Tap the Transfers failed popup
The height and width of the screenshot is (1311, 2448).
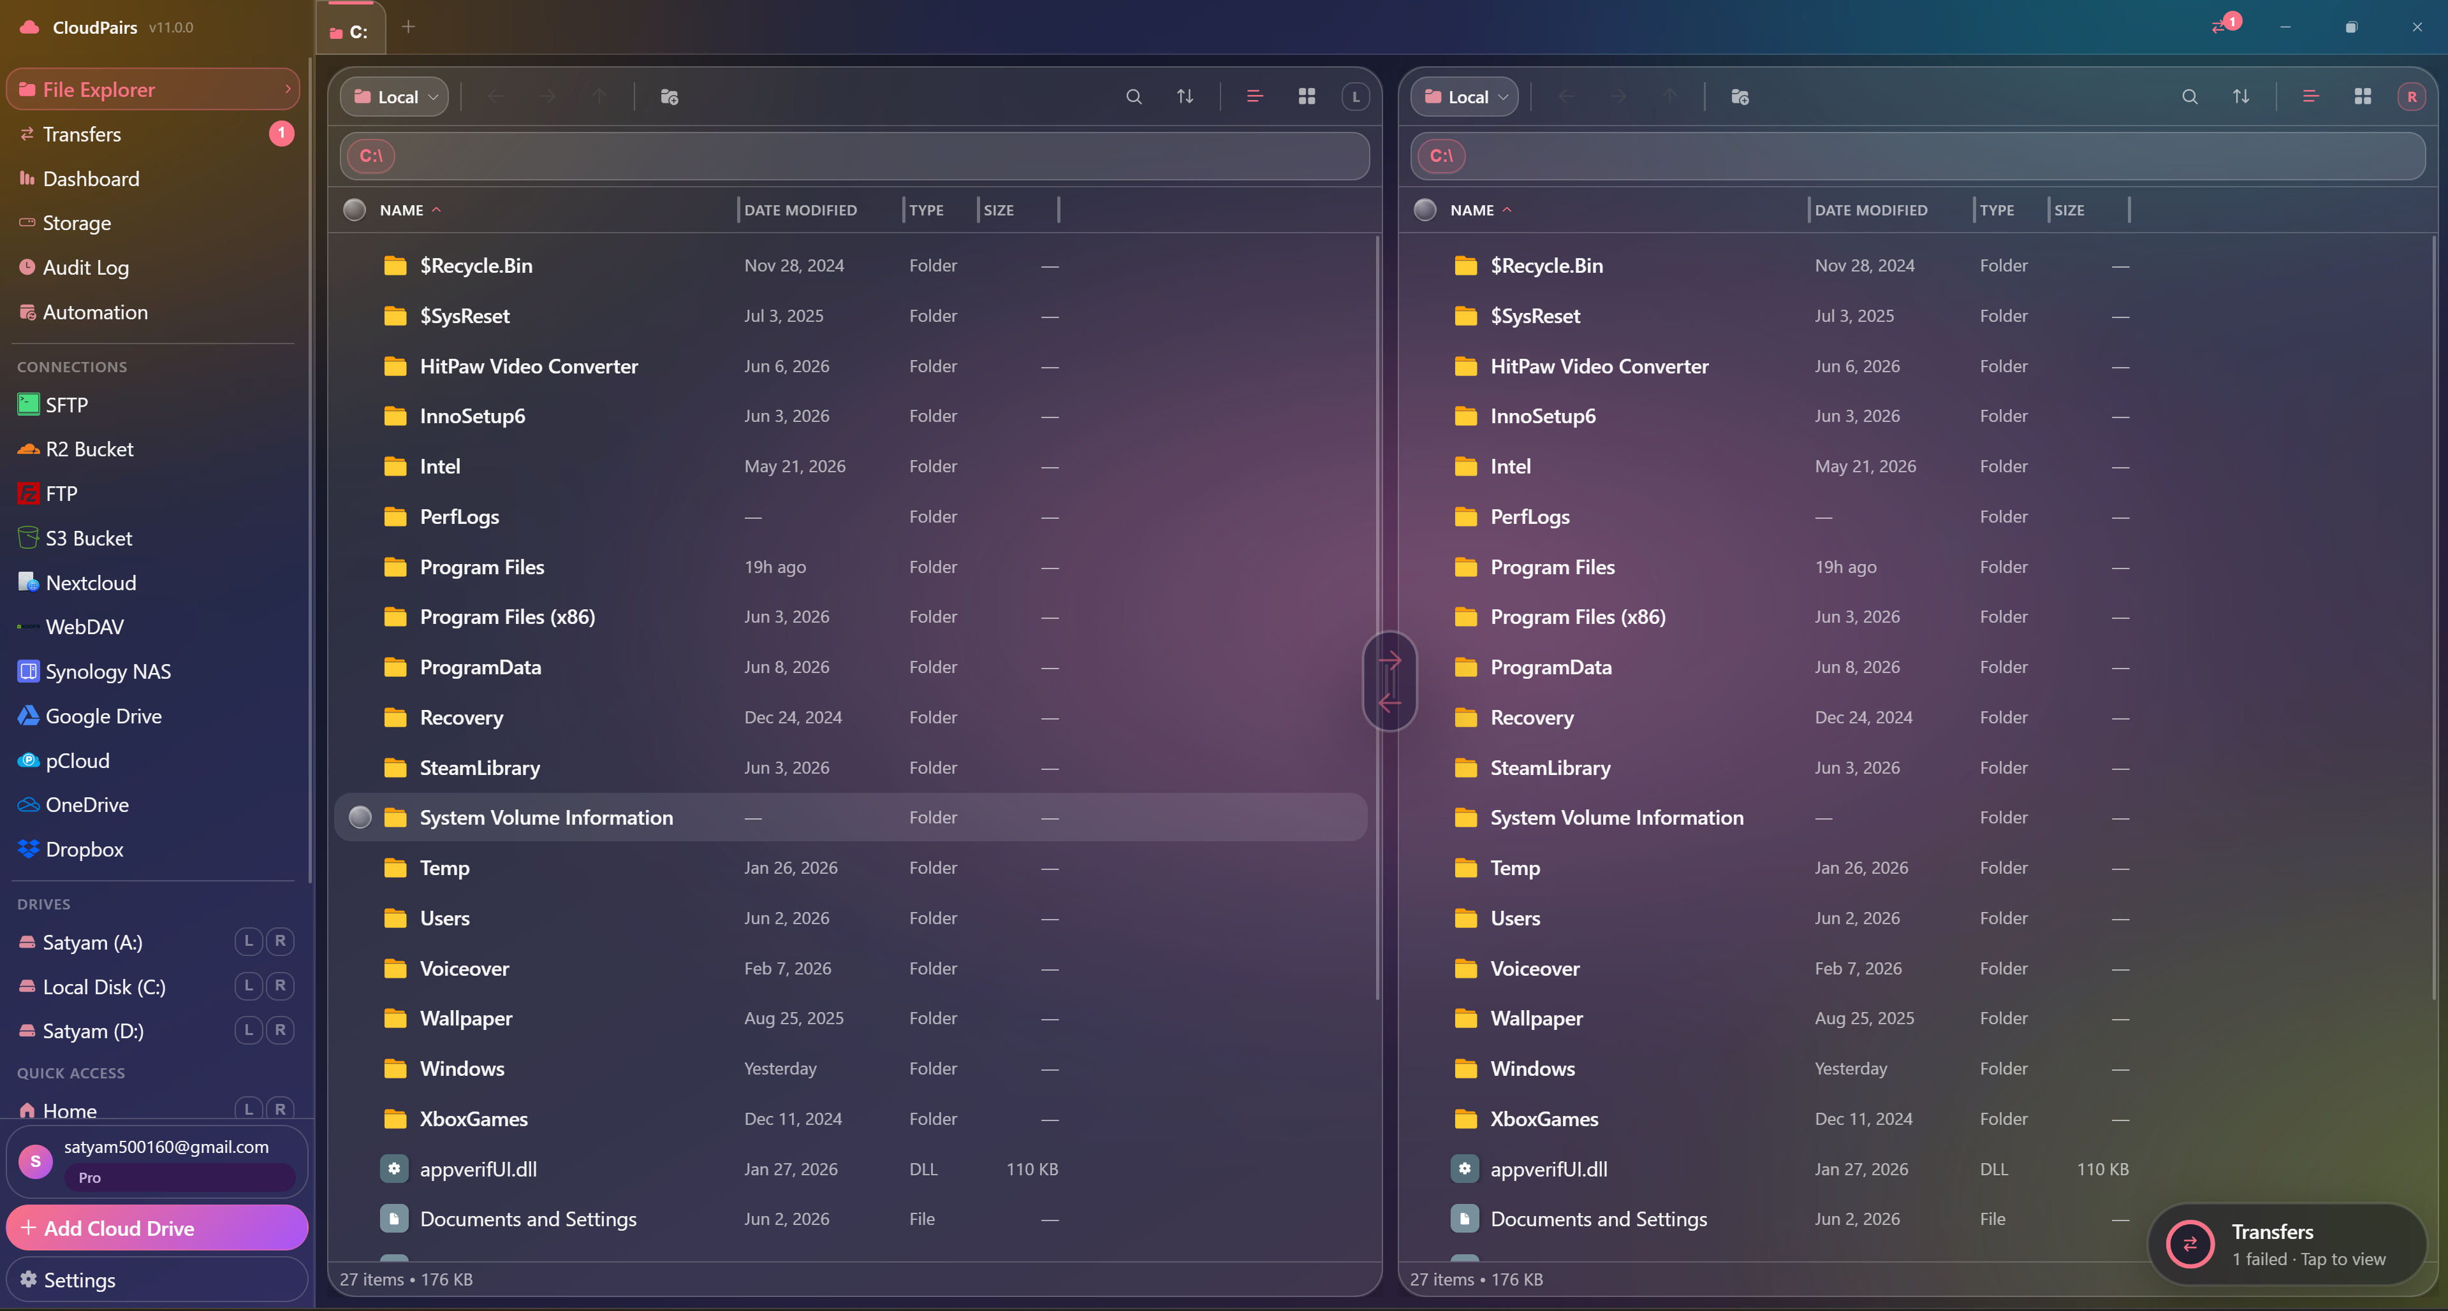(x=2289, y=1245)
